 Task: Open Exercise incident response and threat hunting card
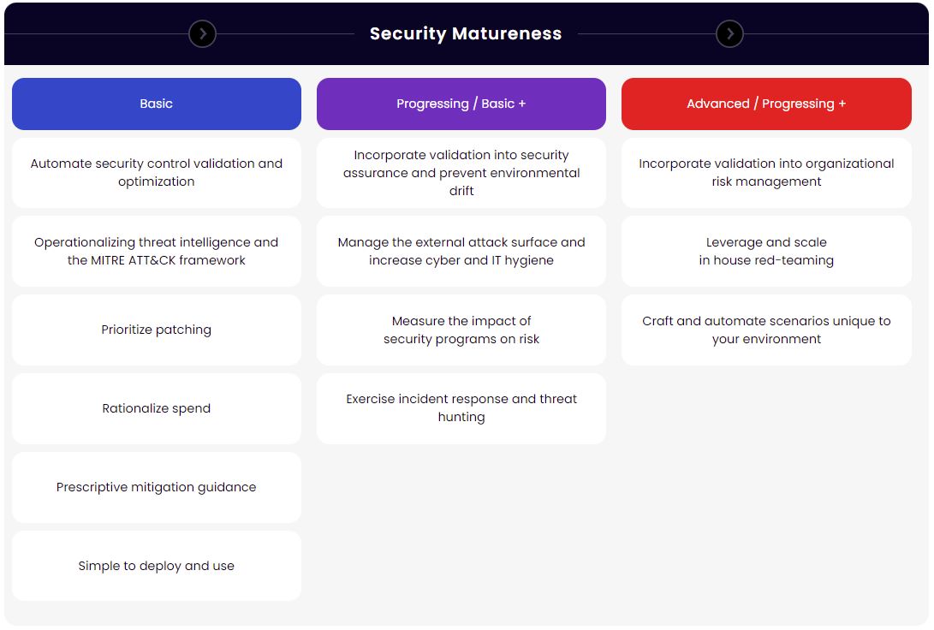tap(461, 409)
